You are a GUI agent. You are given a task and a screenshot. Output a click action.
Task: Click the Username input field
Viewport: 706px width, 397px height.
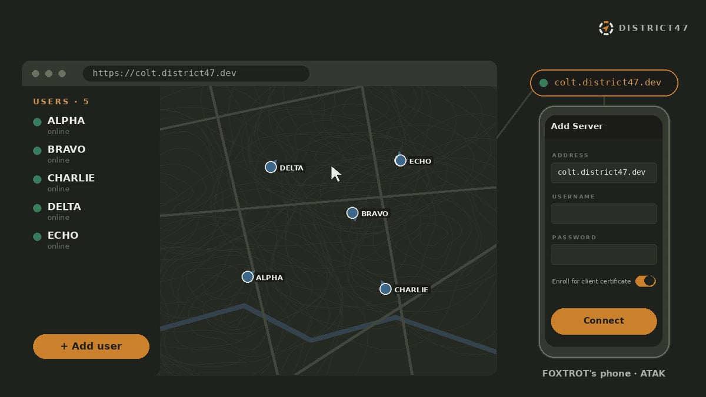pyautogui.click(x=604, y=213)
